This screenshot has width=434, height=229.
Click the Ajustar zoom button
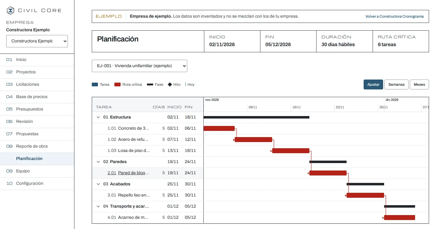click(x=373, y=84)
